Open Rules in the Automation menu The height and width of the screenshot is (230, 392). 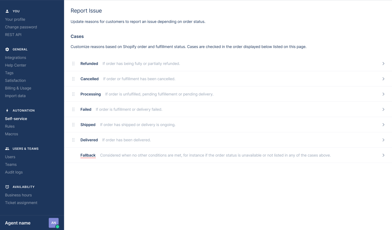[10, 126]
